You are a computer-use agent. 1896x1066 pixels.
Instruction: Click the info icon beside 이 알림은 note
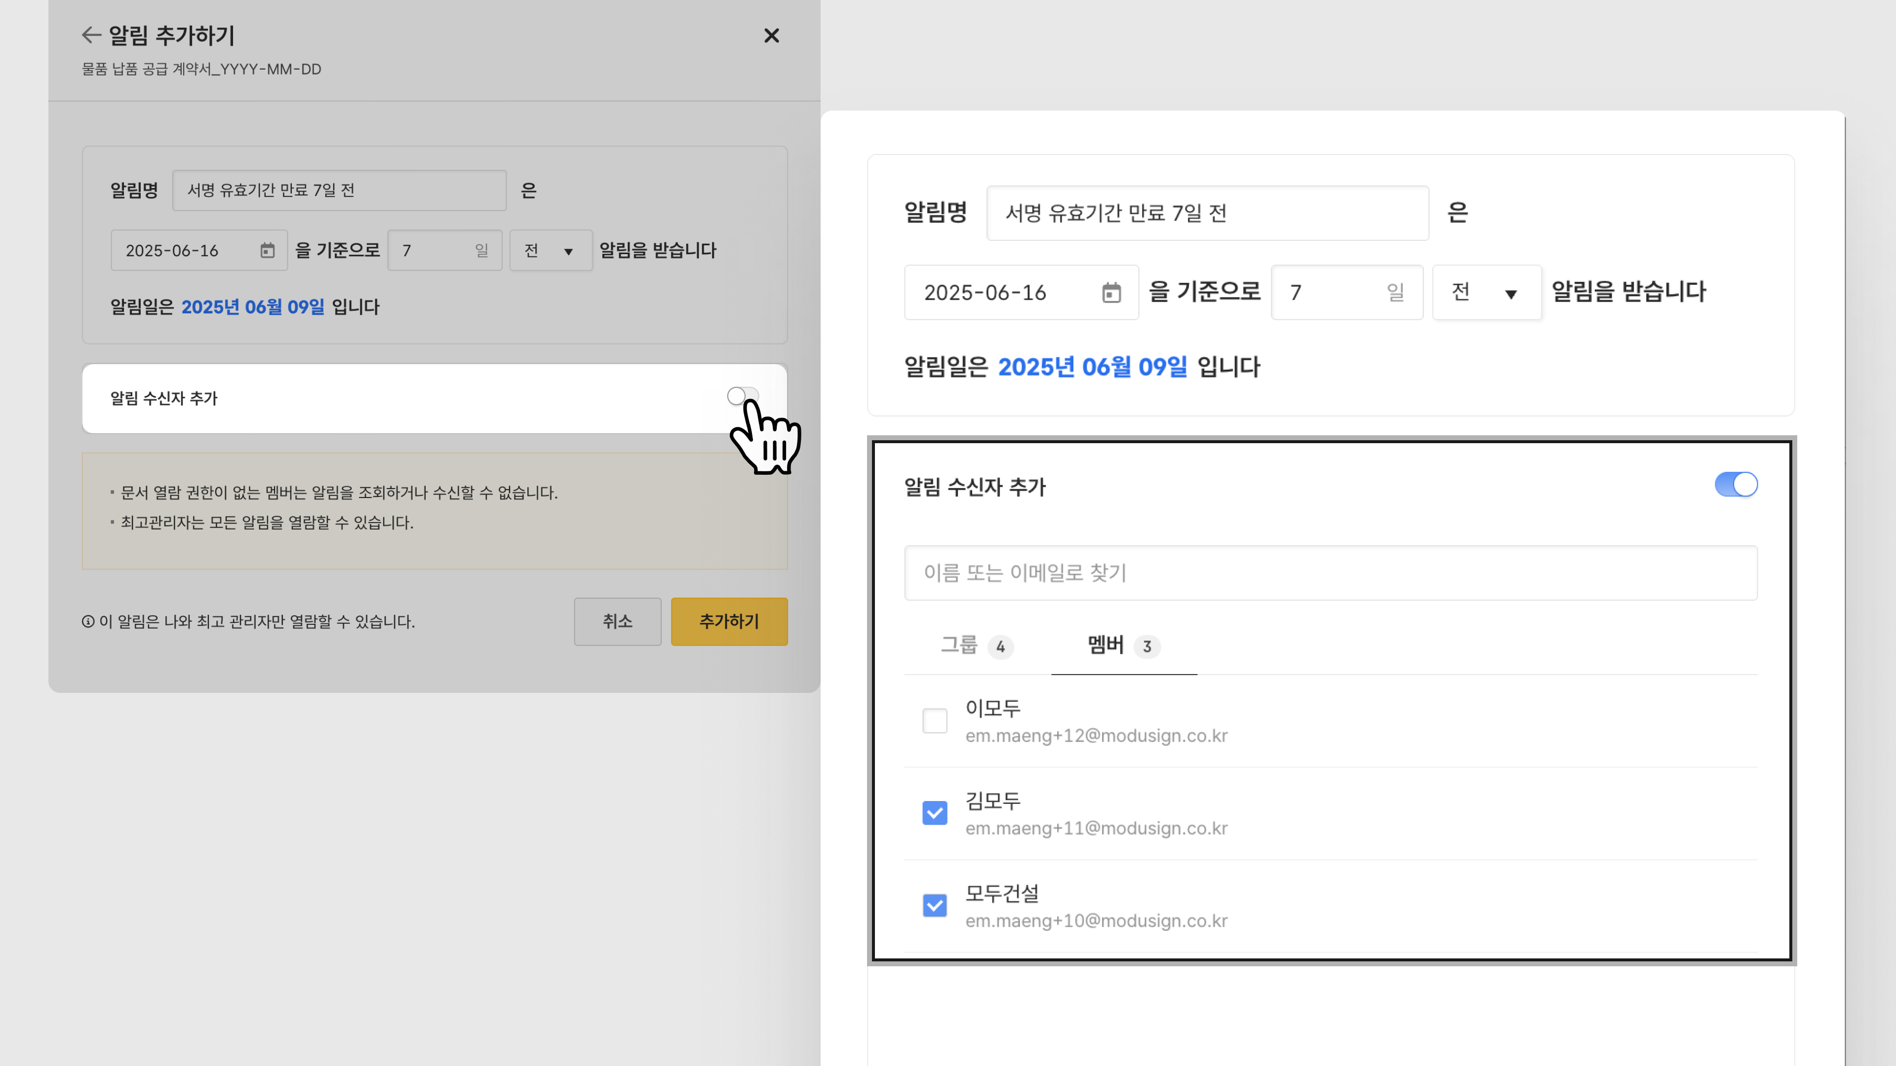tap(88, 622)
